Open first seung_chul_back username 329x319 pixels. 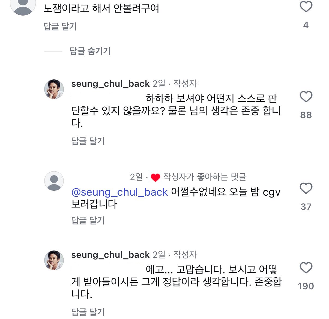click(x=110, y=84)
